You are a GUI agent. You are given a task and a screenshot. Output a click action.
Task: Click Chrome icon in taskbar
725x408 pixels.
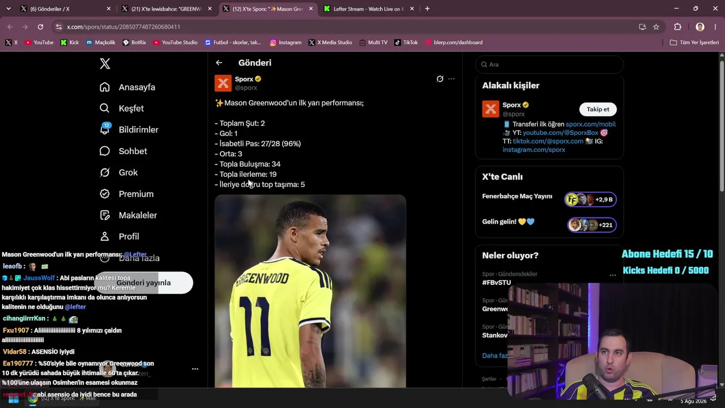33,398
